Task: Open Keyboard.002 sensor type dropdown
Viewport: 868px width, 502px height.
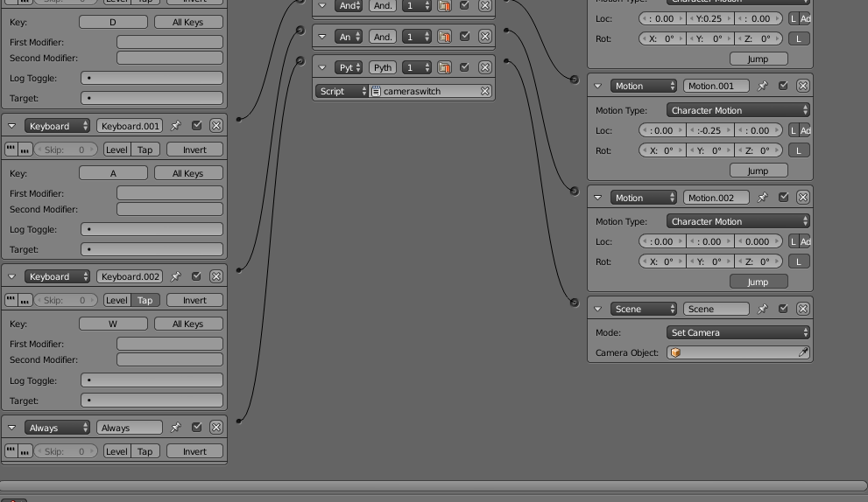Action: pyautogui.click(x=57, y=276)
